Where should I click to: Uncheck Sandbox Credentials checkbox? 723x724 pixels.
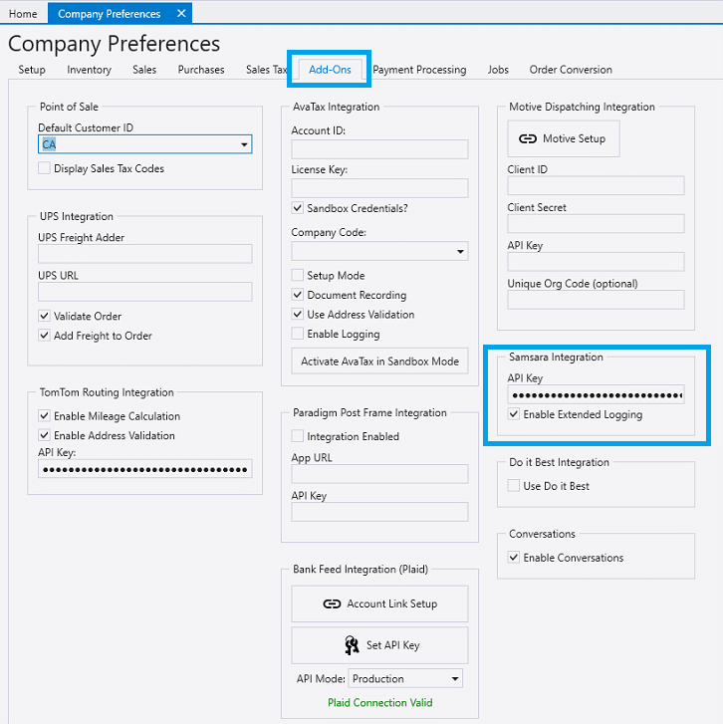coord(298,208)
